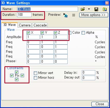Open the load preset folder icon
110x108 pixels.
pyautogui.click(x=83, y=9)
